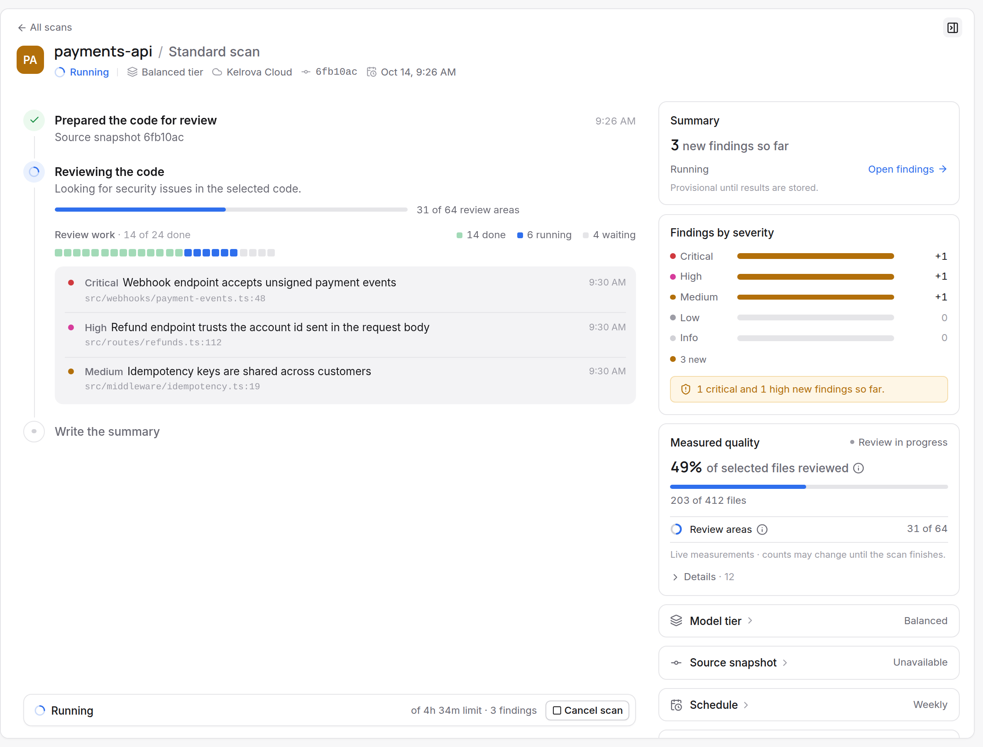
Task: Click the Kelrova Cloud icon
Action: (217, 72)
